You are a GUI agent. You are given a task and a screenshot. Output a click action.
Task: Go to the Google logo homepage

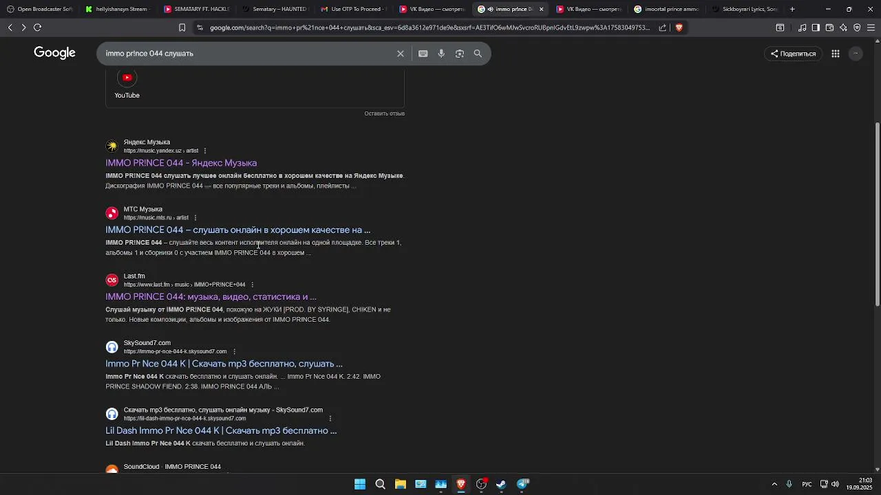click(x=54, y=53)
